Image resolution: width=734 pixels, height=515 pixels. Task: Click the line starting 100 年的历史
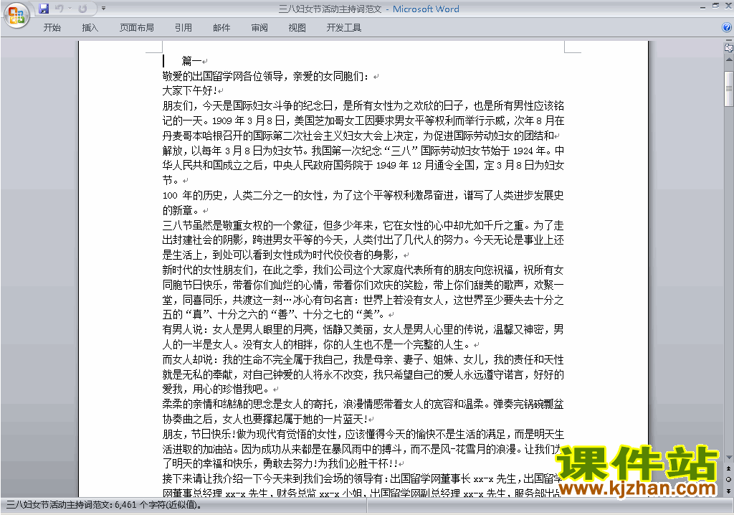click(363, 195)
